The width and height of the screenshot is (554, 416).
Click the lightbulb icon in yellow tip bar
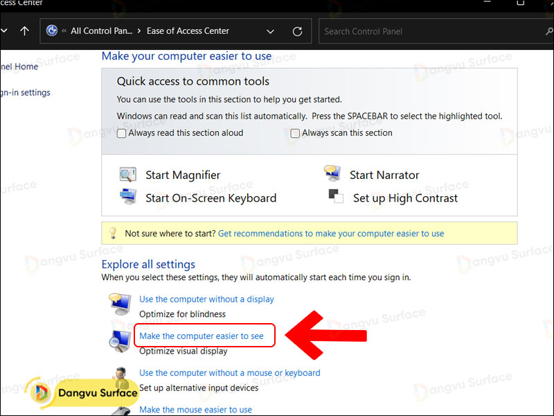[x=112, y=234]
